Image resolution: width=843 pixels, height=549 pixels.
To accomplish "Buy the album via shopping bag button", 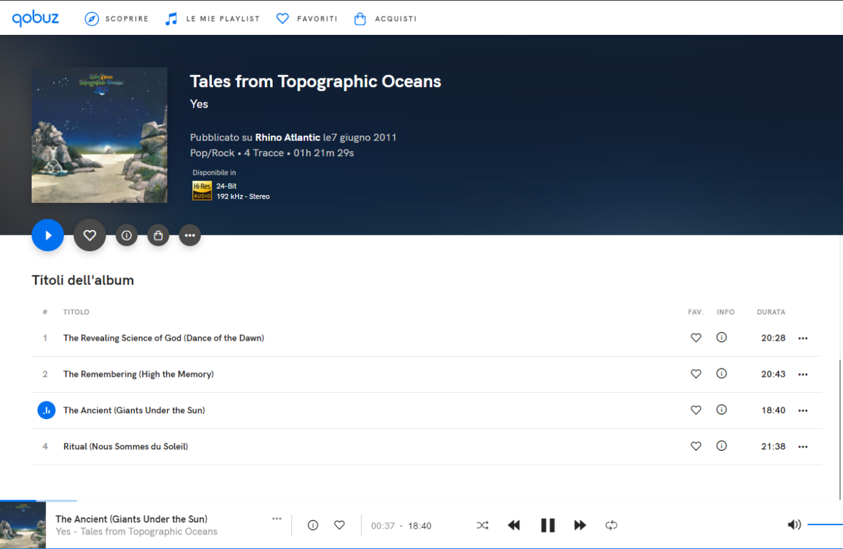I will coord(158,235).
